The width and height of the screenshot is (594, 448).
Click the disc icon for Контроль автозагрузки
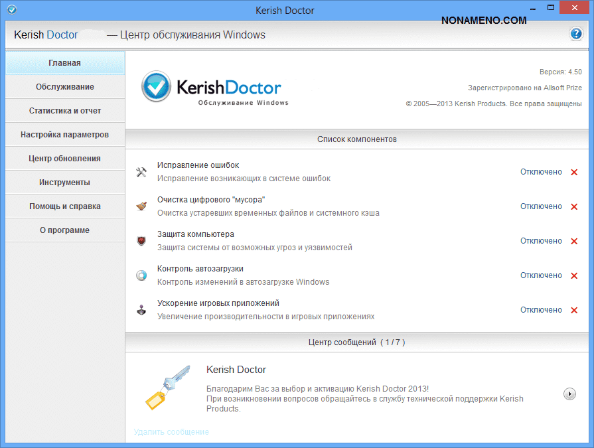point(141,275)
